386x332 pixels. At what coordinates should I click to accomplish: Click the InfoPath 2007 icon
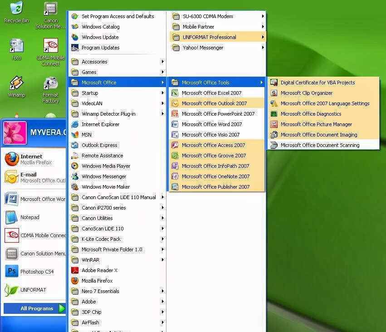point(175,166)
